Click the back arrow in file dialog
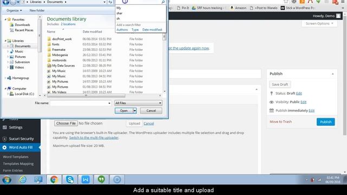The height and width of the screenshot is (195, 347). 6,2
